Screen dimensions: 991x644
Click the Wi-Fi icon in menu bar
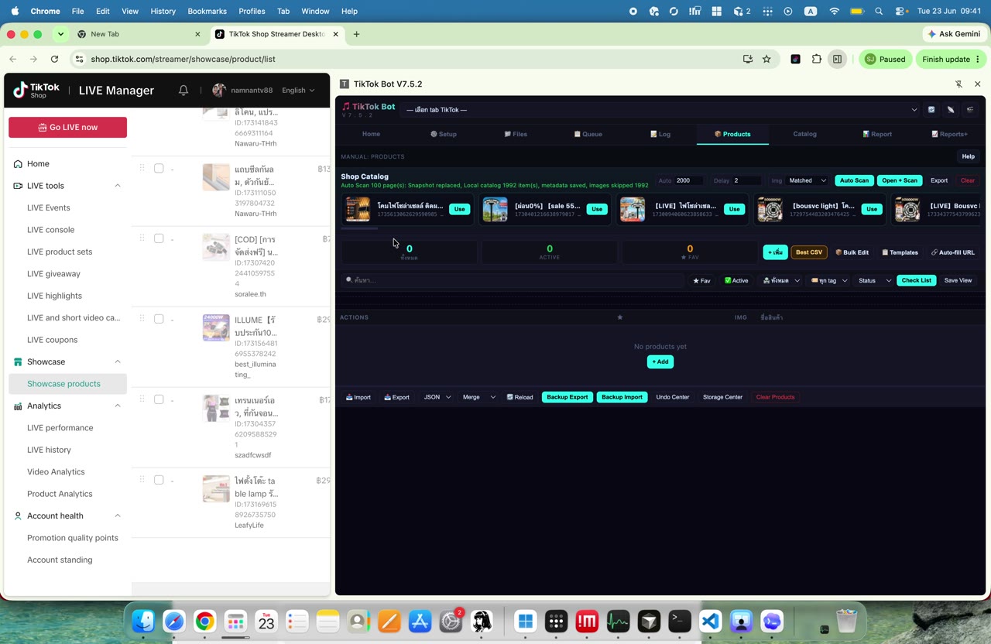(834, 12)
